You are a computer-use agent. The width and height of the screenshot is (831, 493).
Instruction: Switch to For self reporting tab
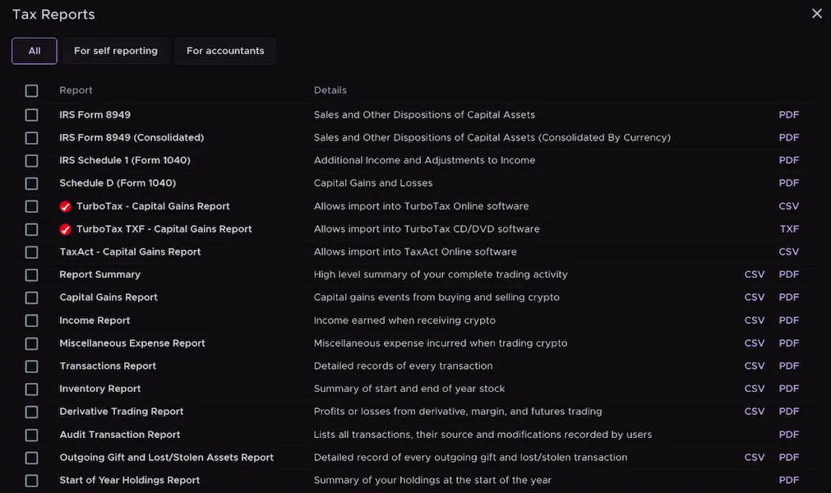[x=116, y=51]
